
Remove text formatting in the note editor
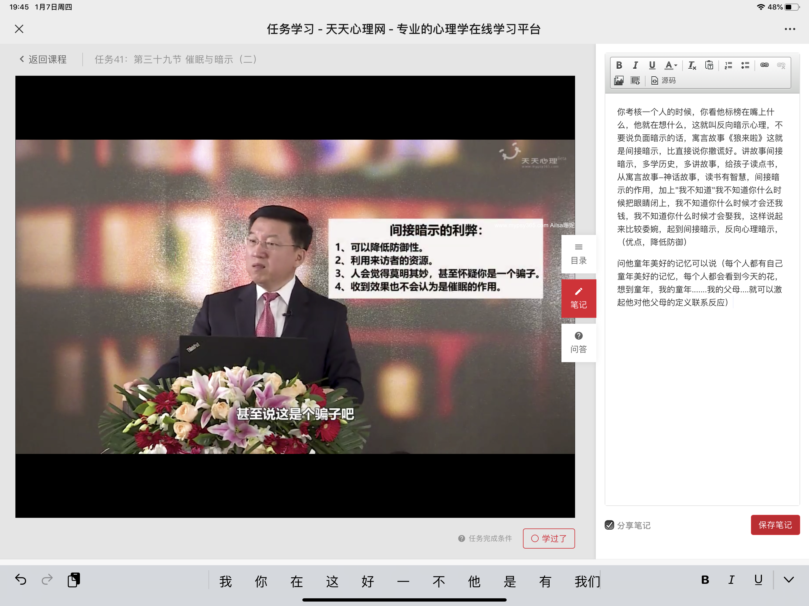pyautogui.click(x=692, y=65)
